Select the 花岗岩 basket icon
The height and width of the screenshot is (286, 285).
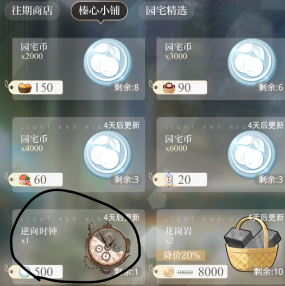click(253, 245)
